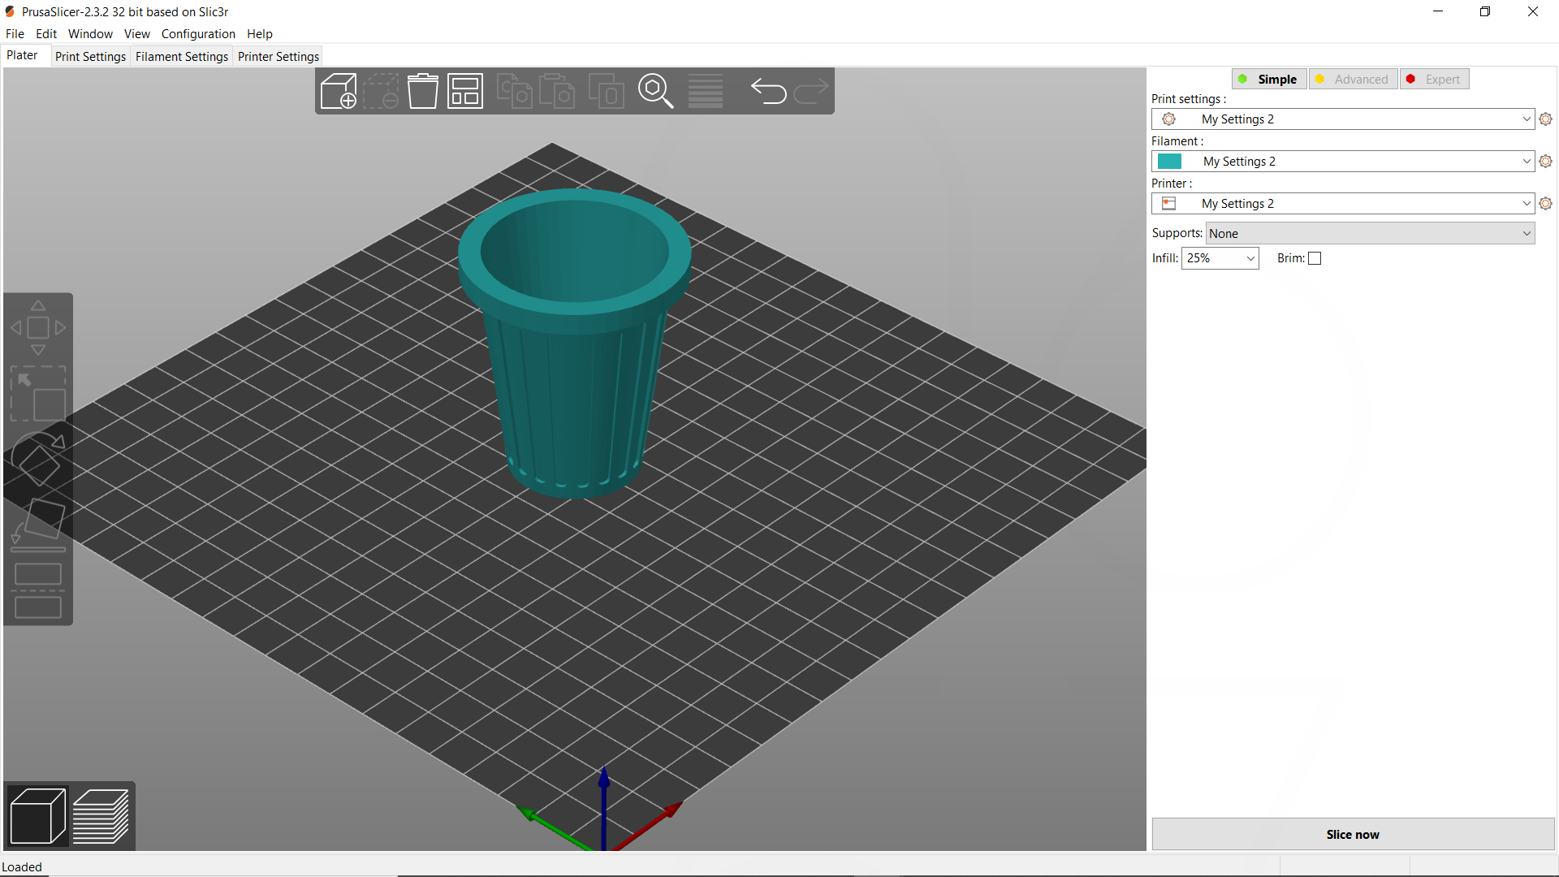
Task: Enable the Brim checkbox
Action: pos(1315,258)
